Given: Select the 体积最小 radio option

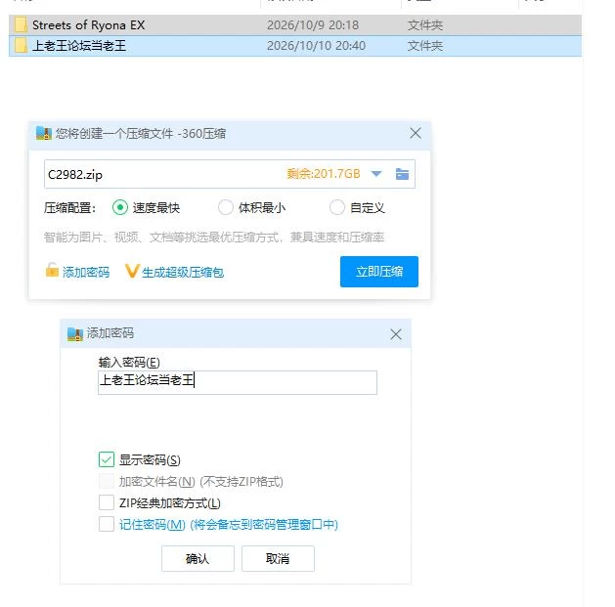Looking at the screenshot, I should [x=226, y=207].
